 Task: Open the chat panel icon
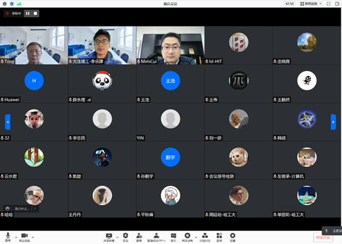pyautogui.click(x=173, y=237)
